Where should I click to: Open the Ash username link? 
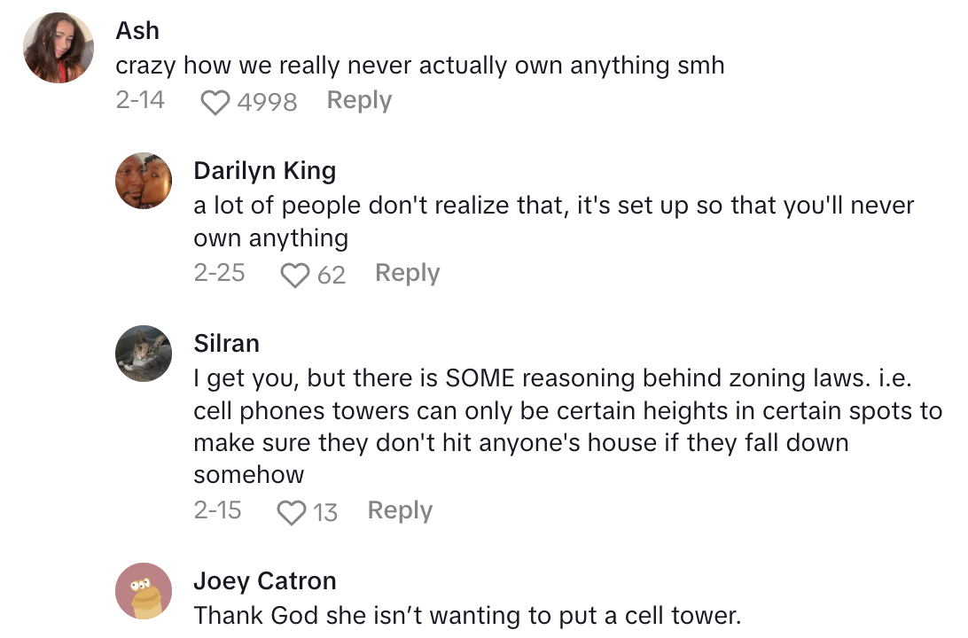[137, 30]
